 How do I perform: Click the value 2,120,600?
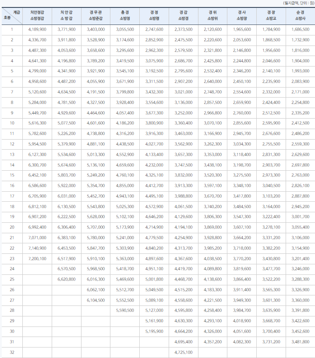pos(213,29)
